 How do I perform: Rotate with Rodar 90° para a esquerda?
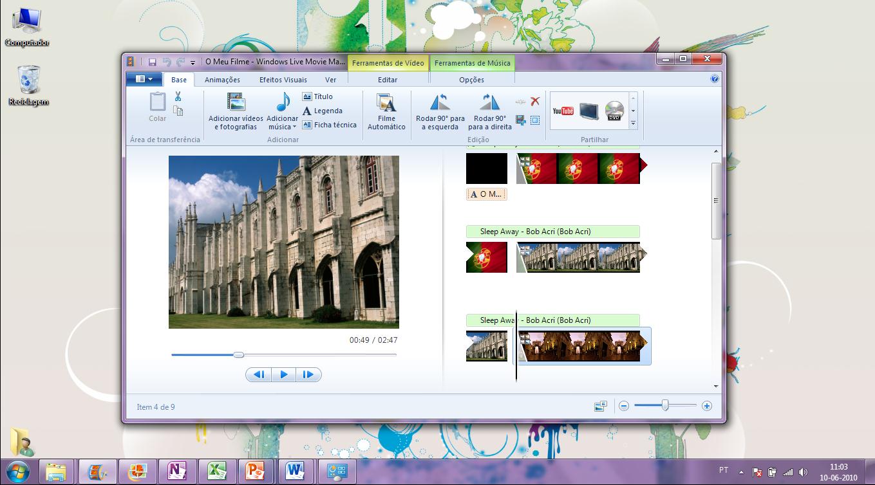[440, 111]
